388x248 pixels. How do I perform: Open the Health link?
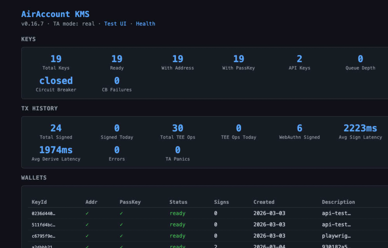pyautogui.click(x=145, y=24)
